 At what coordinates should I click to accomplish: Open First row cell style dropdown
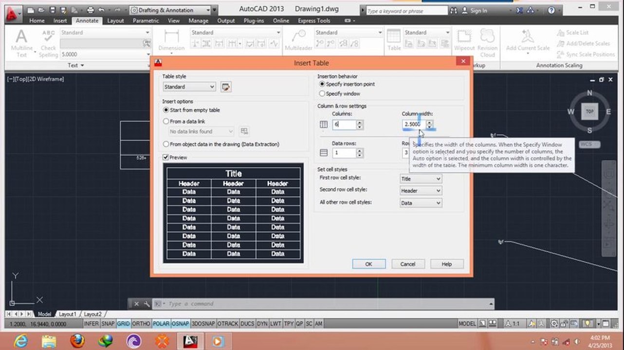tap(421, 179)
